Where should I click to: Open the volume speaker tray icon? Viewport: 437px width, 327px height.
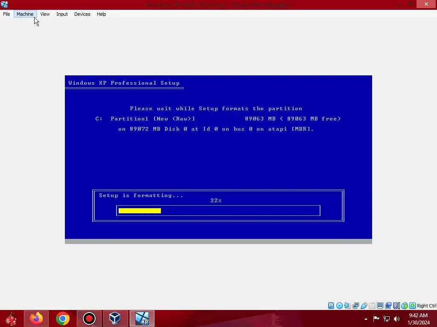tap(396, 318)
